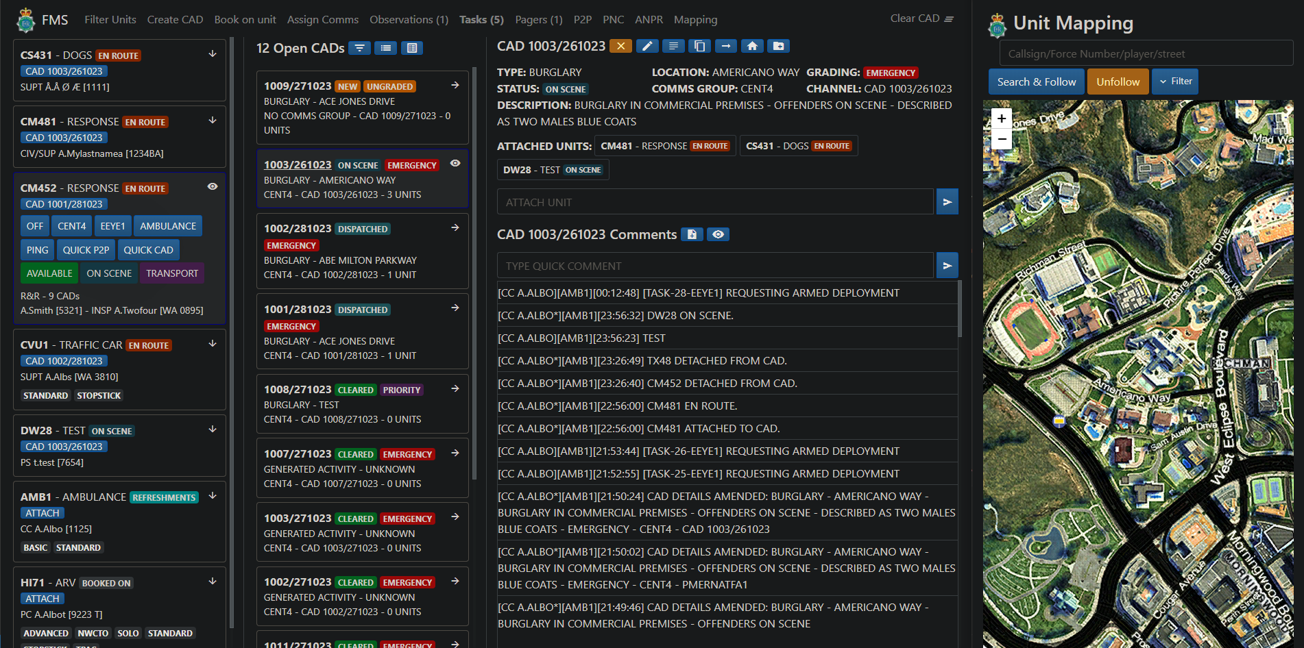Zoom in on the unit map

(1002, 119)
